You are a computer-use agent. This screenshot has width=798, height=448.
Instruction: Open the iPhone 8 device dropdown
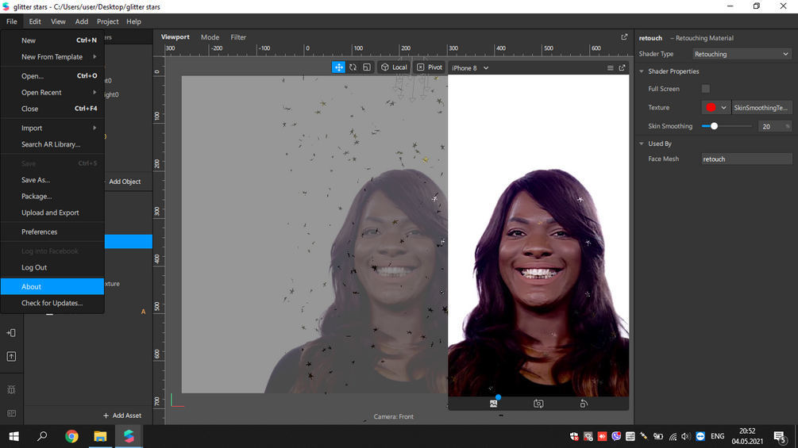point(470,68)
